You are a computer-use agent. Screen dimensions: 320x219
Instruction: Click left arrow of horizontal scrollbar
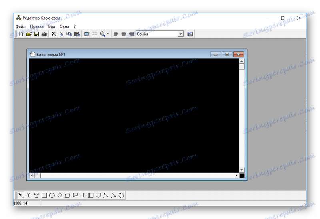click(x=32, y=176)
